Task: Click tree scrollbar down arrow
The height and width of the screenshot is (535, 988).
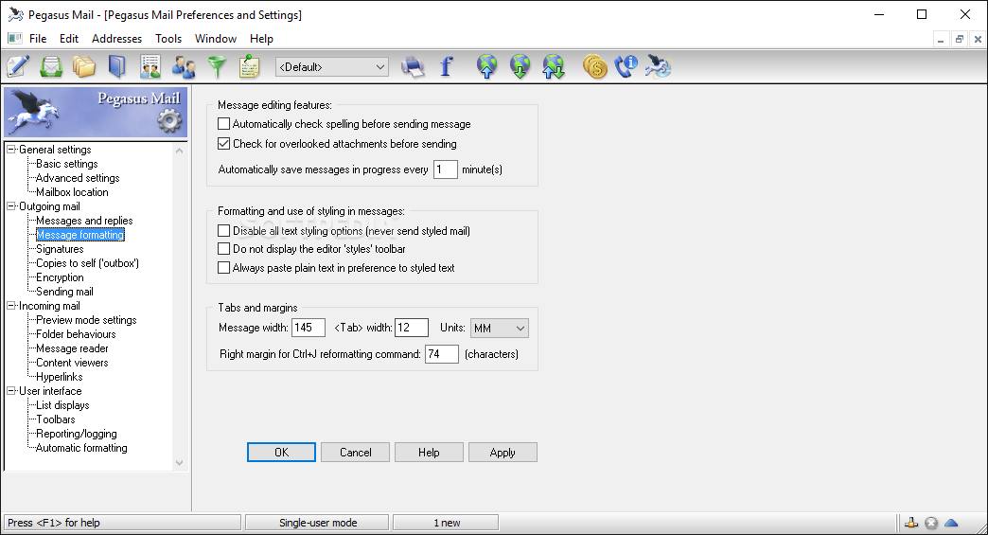Action: point(180,462)
